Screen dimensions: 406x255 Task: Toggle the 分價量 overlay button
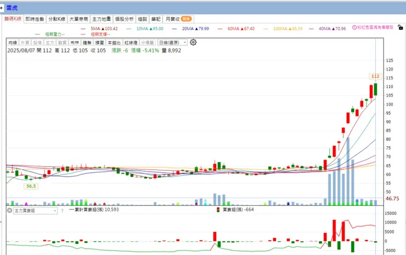pos(148,42)
